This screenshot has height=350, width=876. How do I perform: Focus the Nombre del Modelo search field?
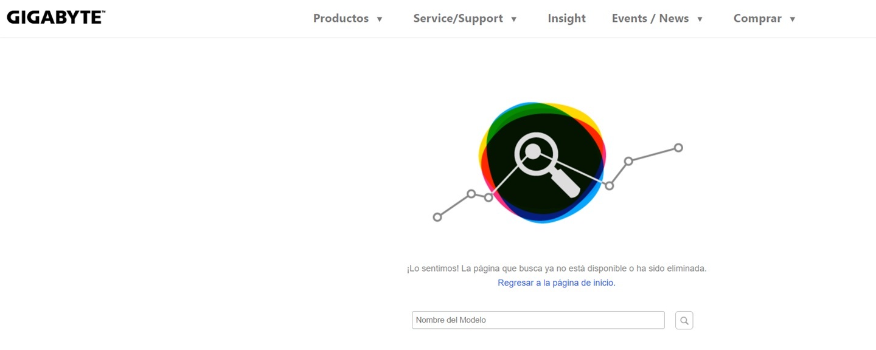[538, 320]
